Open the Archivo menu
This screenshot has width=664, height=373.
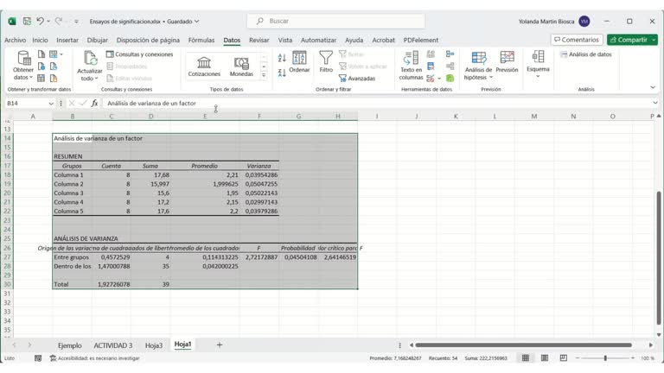tap(16, 40)
